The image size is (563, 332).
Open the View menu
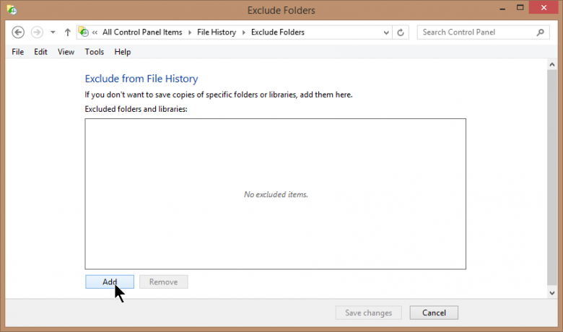click(x=66, y=52)
